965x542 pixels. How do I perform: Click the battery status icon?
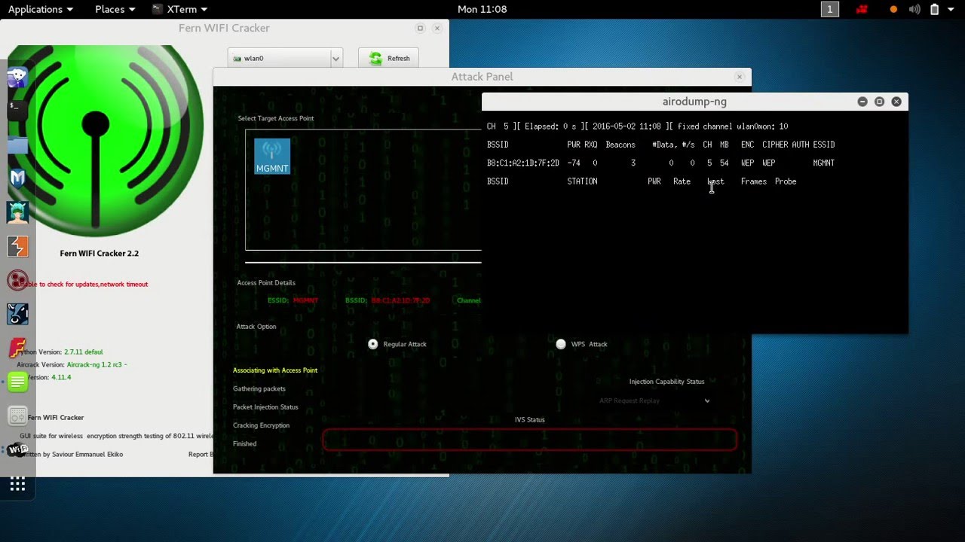coord(935,9)
